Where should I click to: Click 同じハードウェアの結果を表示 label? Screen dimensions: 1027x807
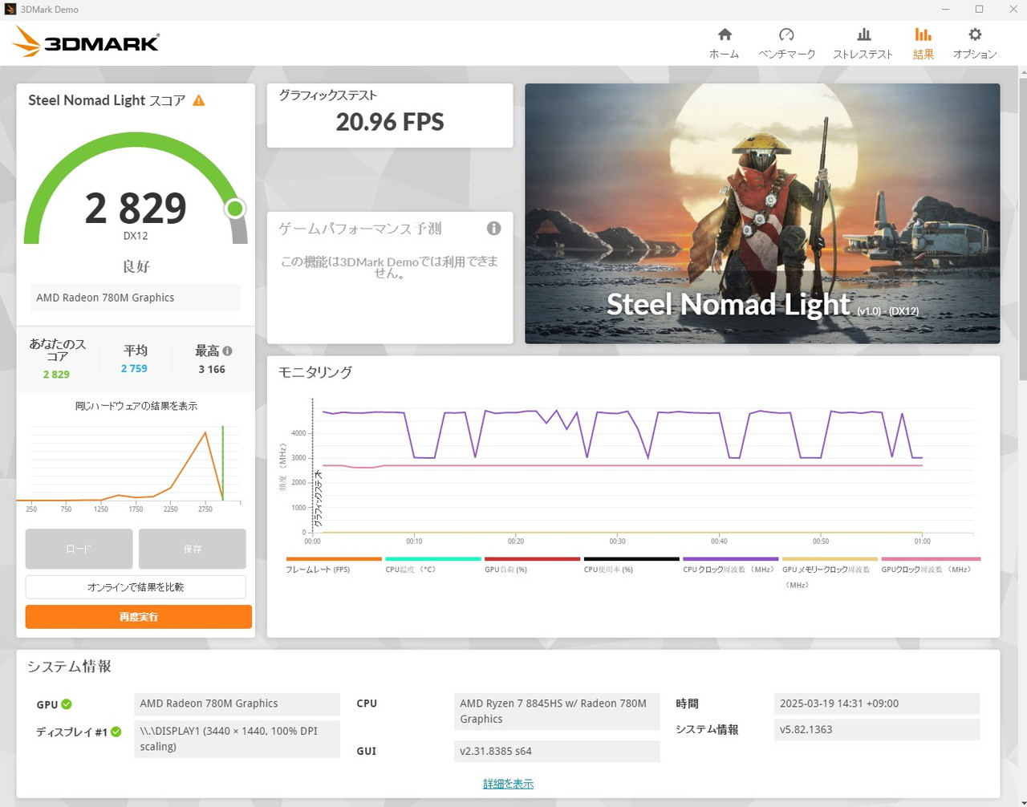coord(136,406)
